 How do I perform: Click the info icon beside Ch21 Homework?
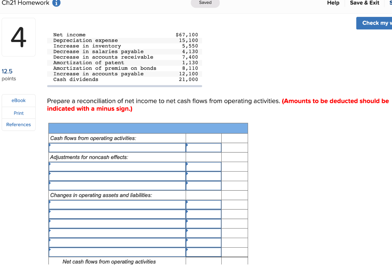point(56,3)
